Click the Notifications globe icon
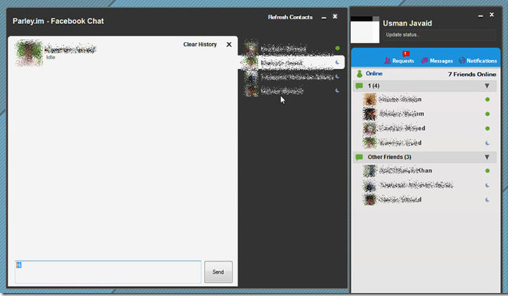 coord(462,60)
